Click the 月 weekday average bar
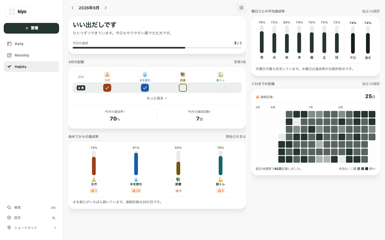 (x=262, y=39)
